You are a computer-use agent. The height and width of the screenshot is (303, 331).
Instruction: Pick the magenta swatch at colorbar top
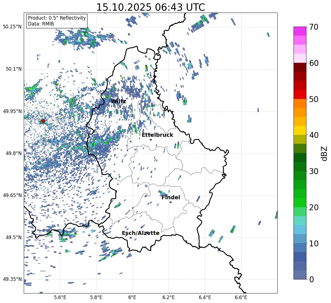[300, 31]
